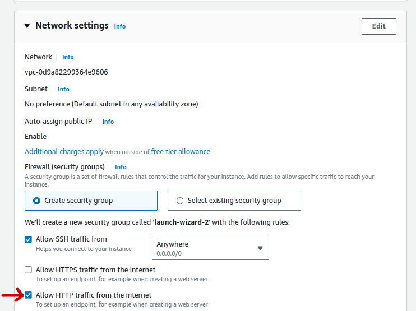Click the 'No preference' subnet value text

coord(112,104)
